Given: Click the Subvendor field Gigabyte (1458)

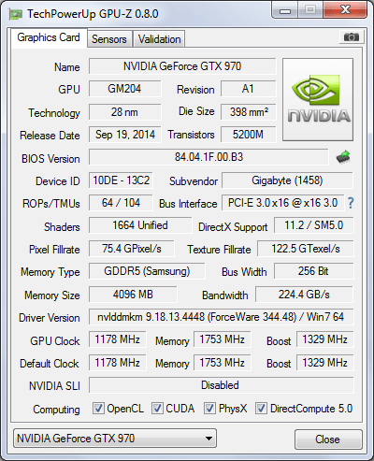Looking at the screenshot, I should tap(287, 180).
